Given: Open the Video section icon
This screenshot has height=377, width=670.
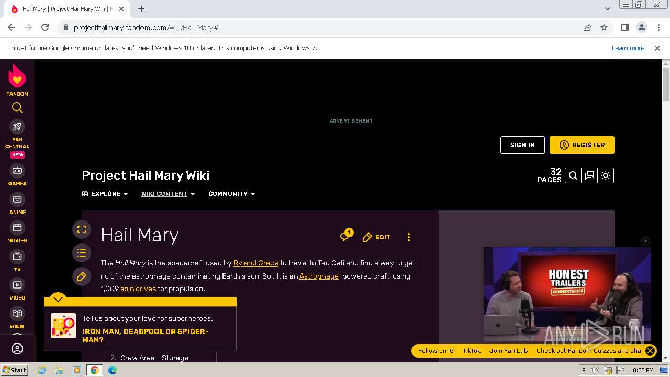Looking at the screenshot, I should pyautogui.click(x=17, y=285).
